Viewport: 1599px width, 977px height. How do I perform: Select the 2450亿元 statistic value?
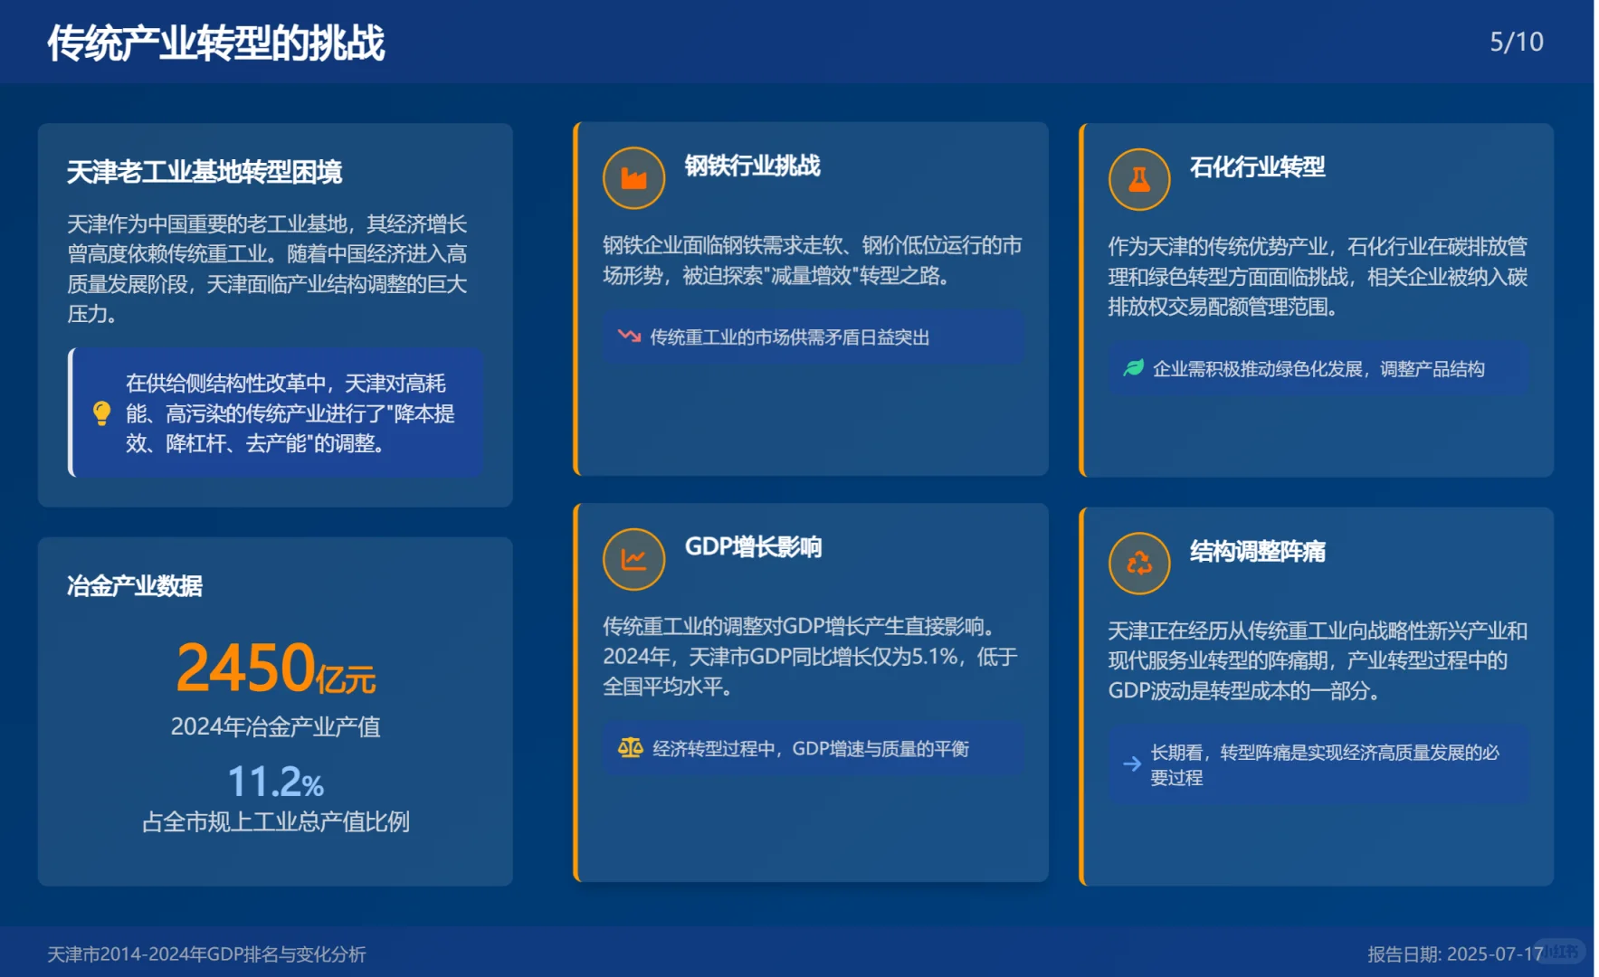point(276,669)
